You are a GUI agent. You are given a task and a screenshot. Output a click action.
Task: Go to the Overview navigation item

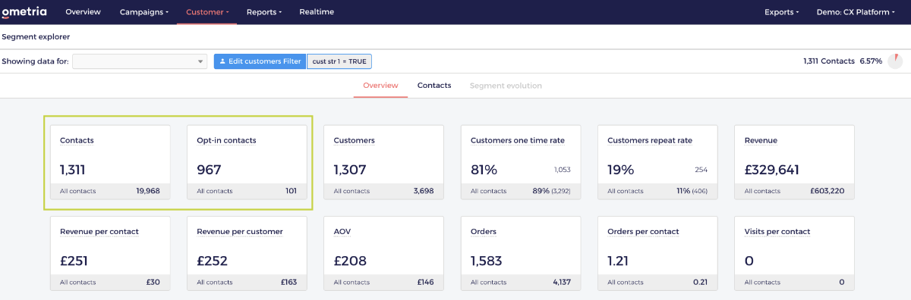click(x=83, y=12)
